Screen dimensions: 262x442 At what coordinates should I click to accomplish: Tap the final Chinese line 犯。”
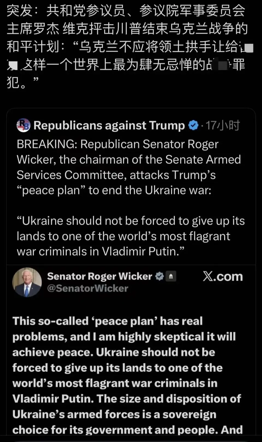click(x=22, y=82)
